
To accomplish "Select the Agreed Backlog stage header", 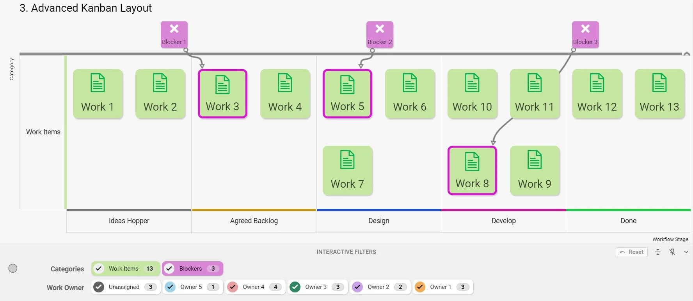I will 254,221.
